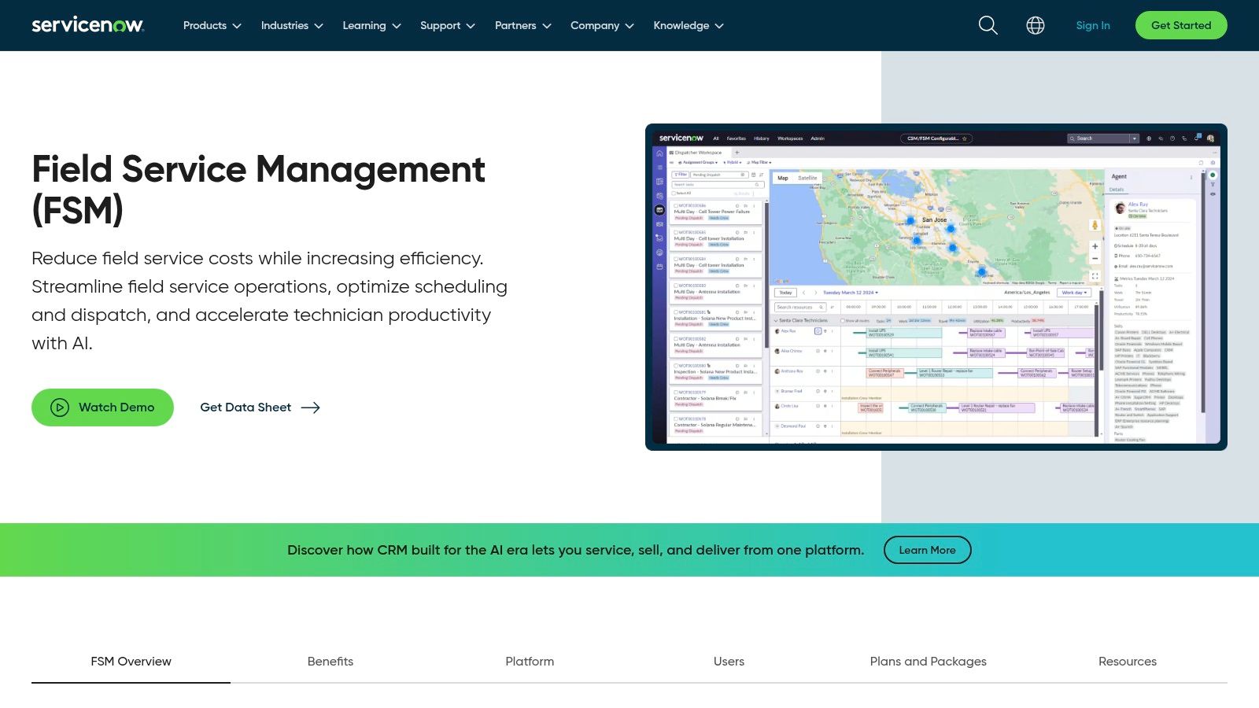This screenshot has height=708, width=1259.
Task: Click the Sign In link
Action: tap(1093, 25)
